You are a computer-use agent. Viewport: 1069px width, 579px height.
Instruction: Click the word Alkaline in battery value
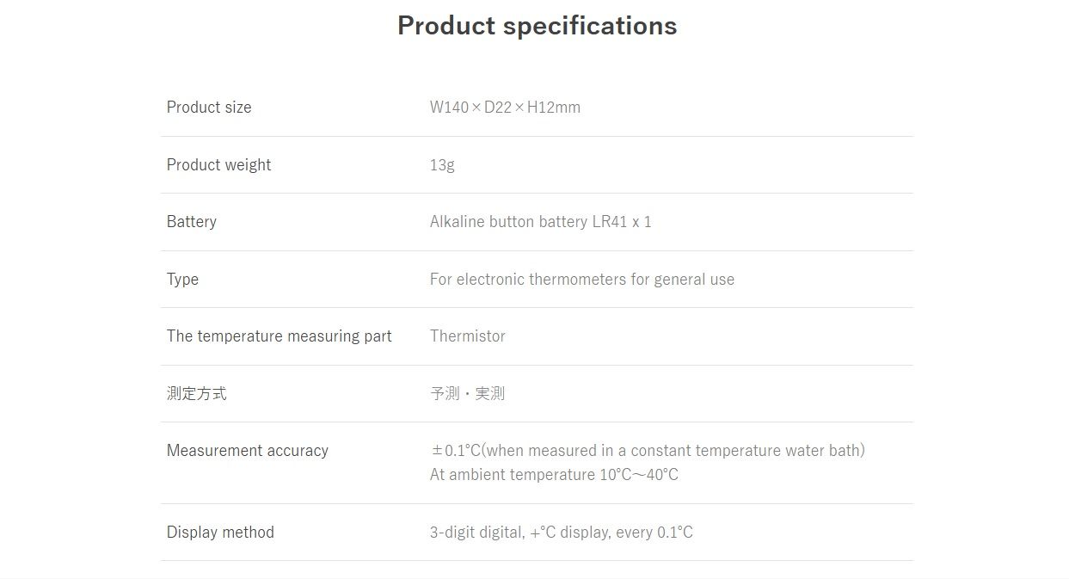click(458, 222)
